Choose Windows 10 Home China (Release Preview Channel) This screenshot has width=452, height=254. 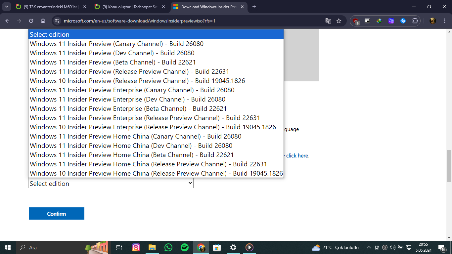click(156, 173)
